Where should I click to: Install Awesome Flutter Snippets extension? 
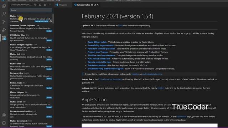click(49, 31)
